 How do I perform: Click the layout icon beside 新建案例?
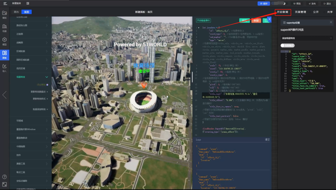click(x=28, y=4)
